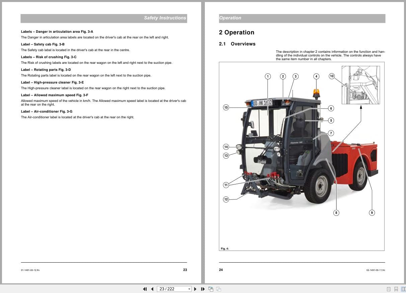Image resolution: width=406 pixels, height=293 pixels.
Task: Select text Label – Safety cab Fig. 3-B
Action: 43,44
